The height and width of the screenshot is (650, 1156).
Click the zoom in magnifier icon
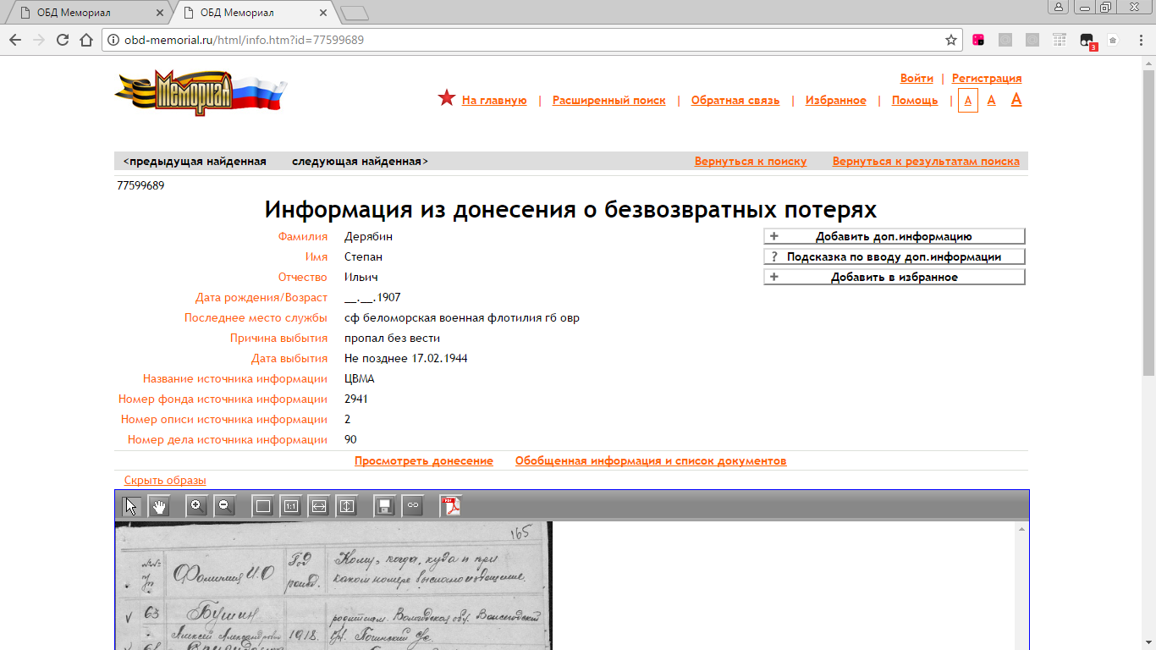click(x=196, y=506)
